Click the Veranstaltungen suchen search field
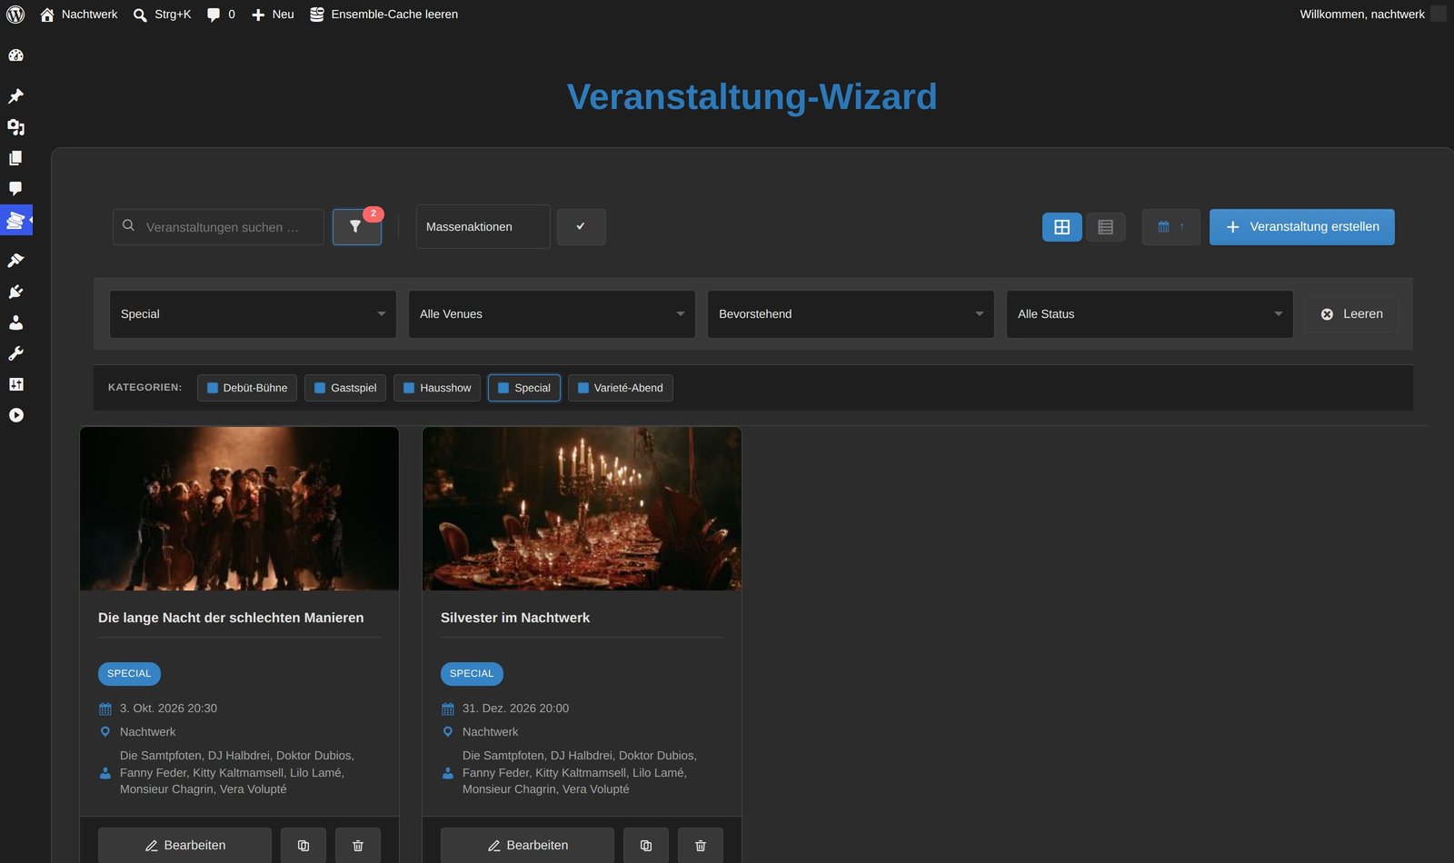Viewport: 1454px width, 863px height. (218, 227)
